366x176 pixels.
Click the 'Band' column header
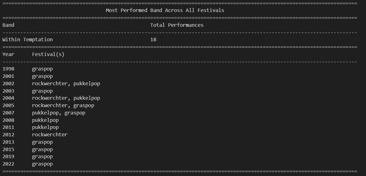(8, 25)
